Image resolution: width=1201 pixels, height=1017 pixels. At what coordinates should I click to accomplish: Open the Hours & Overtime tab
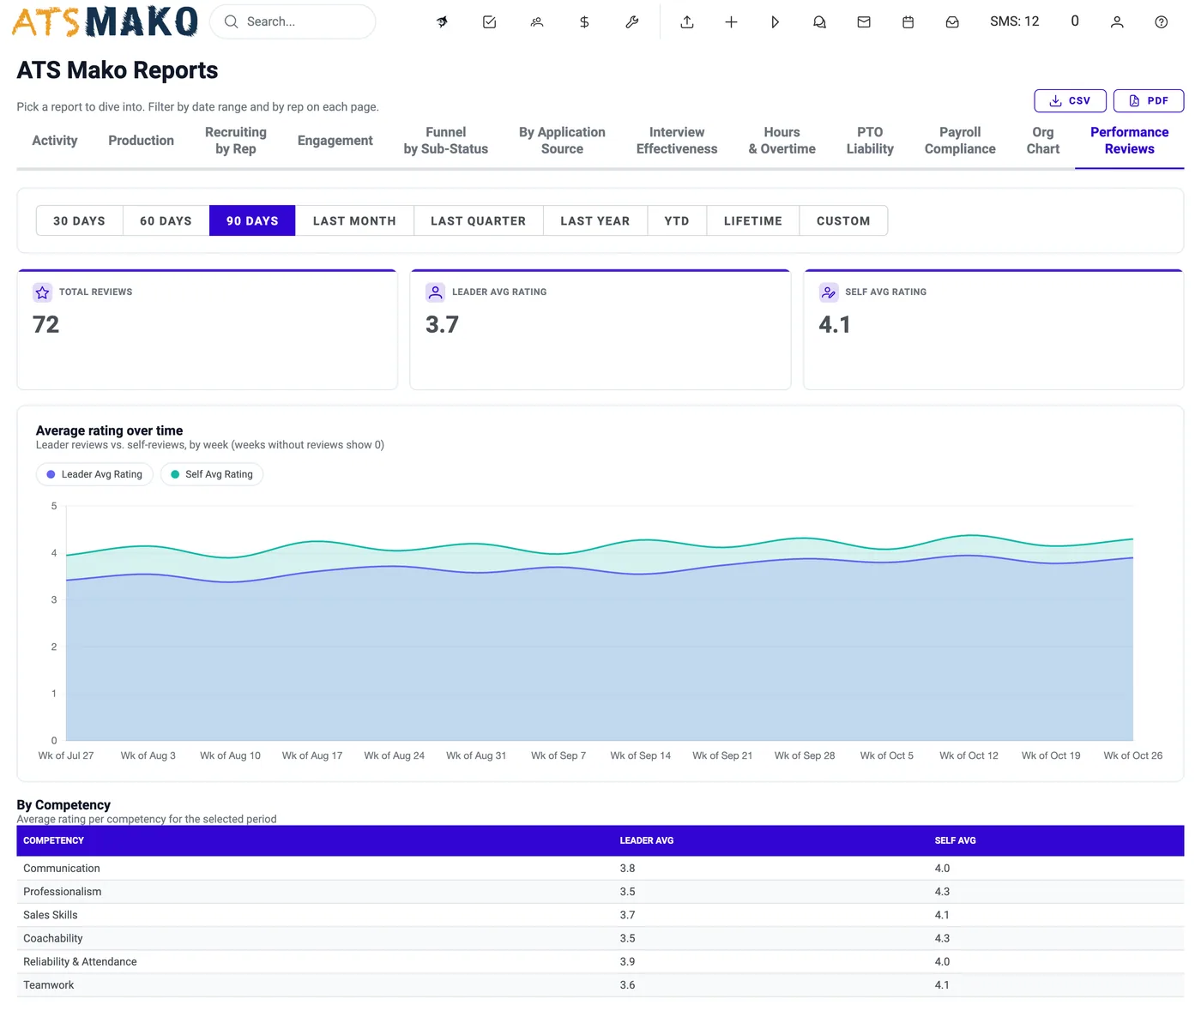(782, 141)
